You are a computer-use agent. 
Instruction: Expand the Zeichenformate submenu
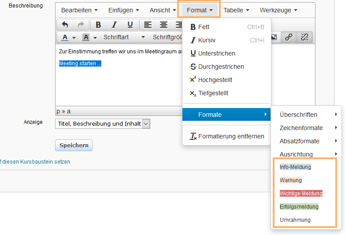click(x=306, y=128)
